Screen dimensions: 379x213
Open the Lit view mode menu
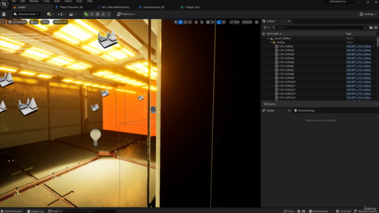click(34, 22)
